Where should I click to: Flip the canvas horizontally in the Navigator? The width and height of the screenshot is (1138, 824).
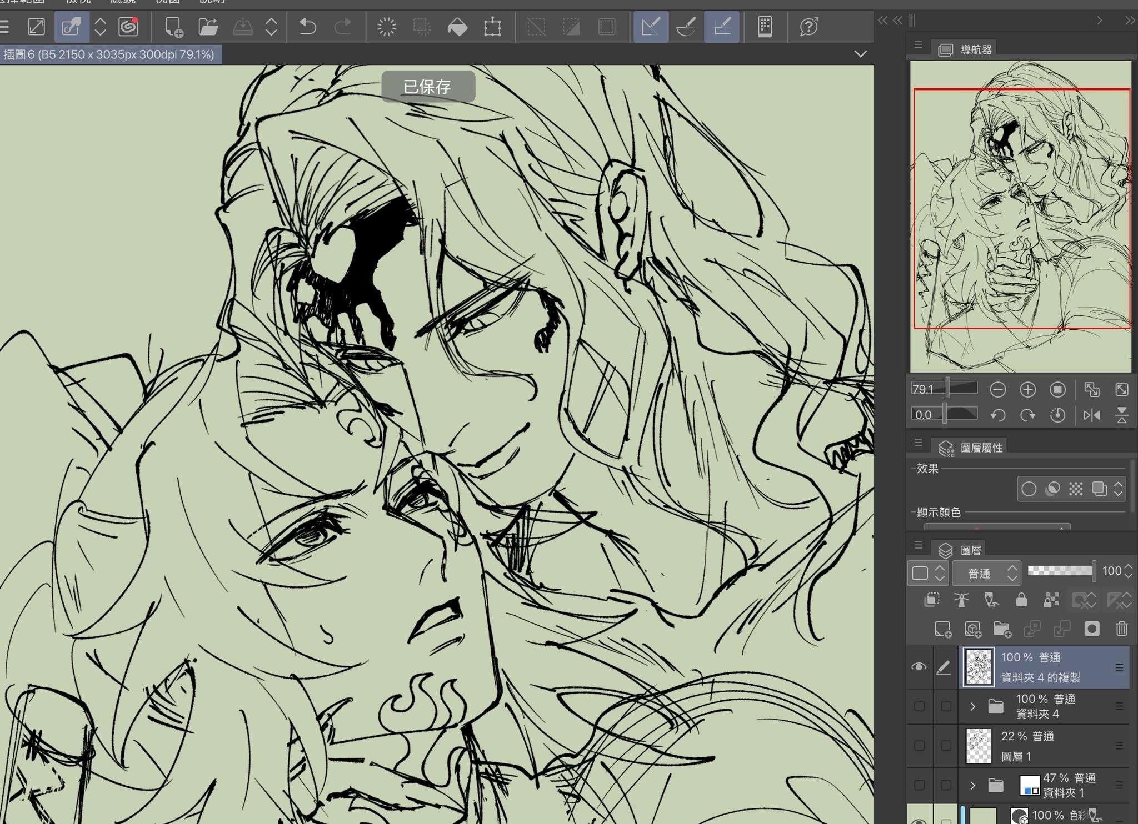pyautogui.click(x=1092, y=415)
